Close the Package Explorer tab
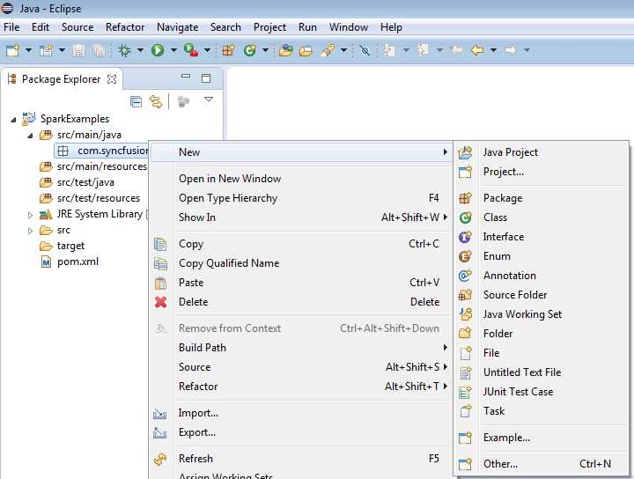 pos(112,79)
